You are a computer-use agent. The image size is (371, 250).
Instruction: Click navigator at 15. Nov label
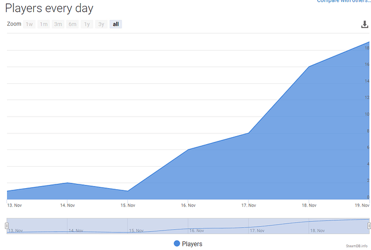click(x=136, y=231)
